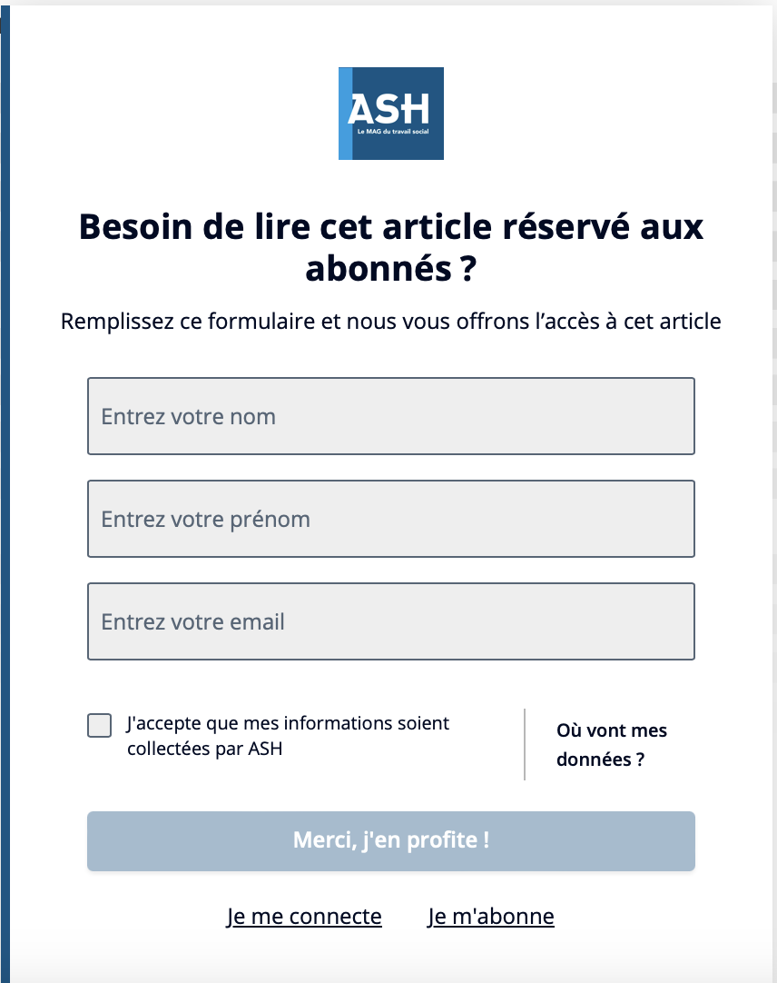This screenshot has height=983, width=777.
Task: Click the light blue stripe of the ASH logo
Action: coord(345,114)
